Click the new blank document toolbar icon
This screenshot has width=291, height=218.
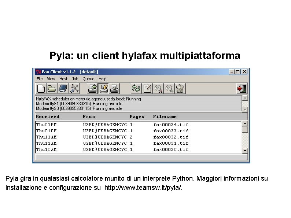[x=41, y=89]
